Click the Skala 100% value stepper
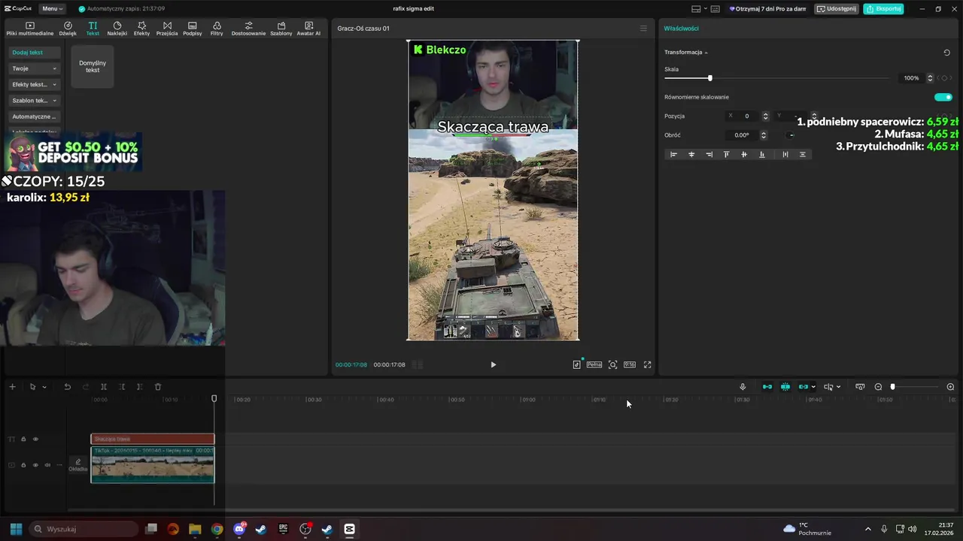 pos(930,78)
